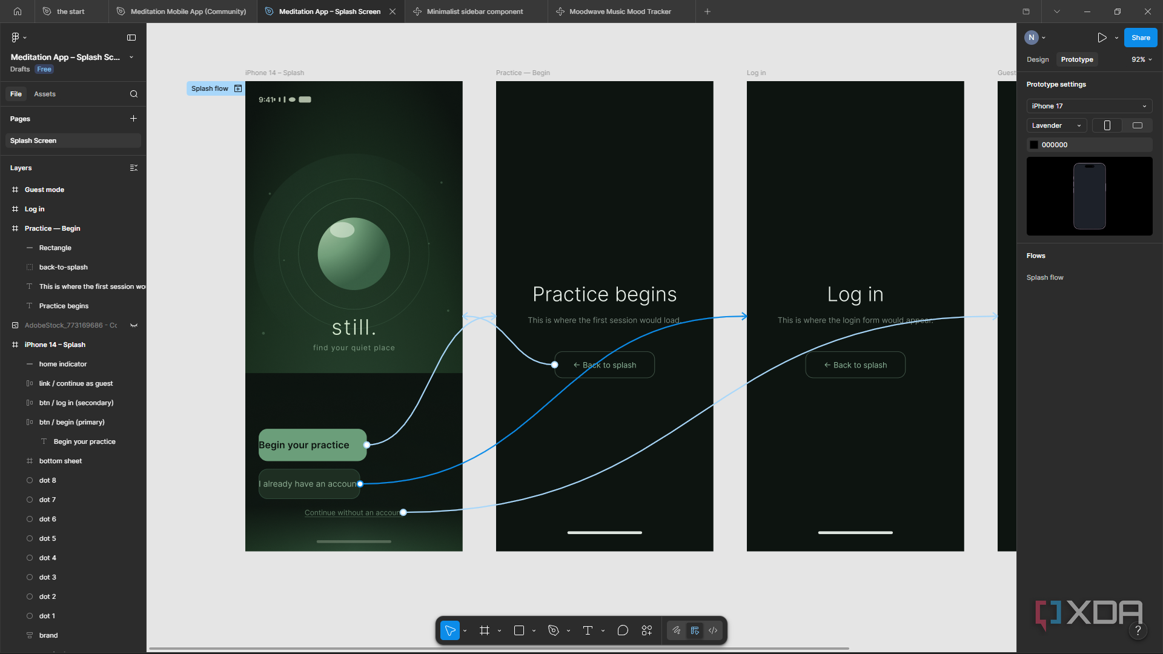Switch to Dev Mode code icon
This screenshot has width=1163, height=654.
click(713, 630)
